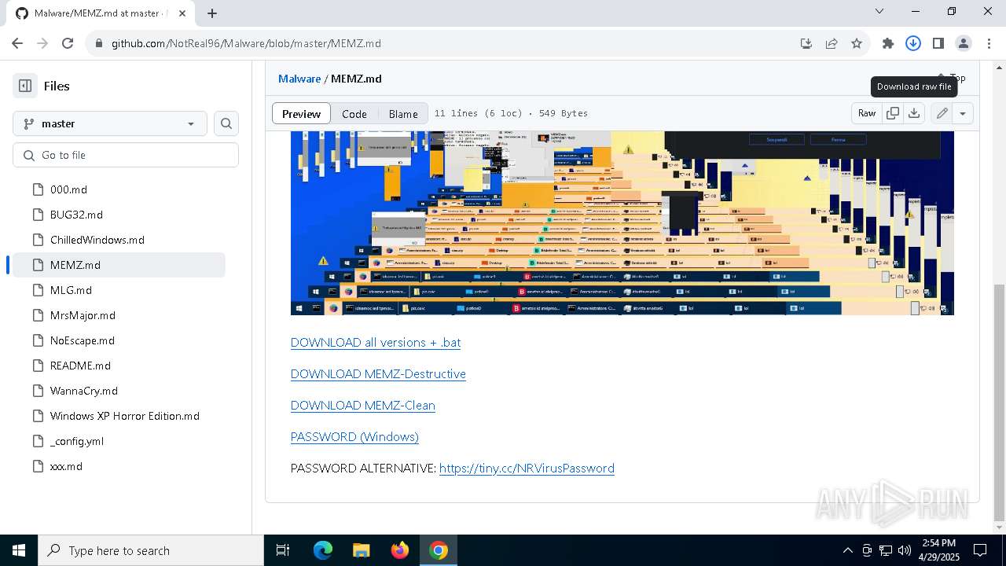Viewport: 1006px width, 566px height.
Task: Toggle Chrome side panel
Action: (938, 43)
